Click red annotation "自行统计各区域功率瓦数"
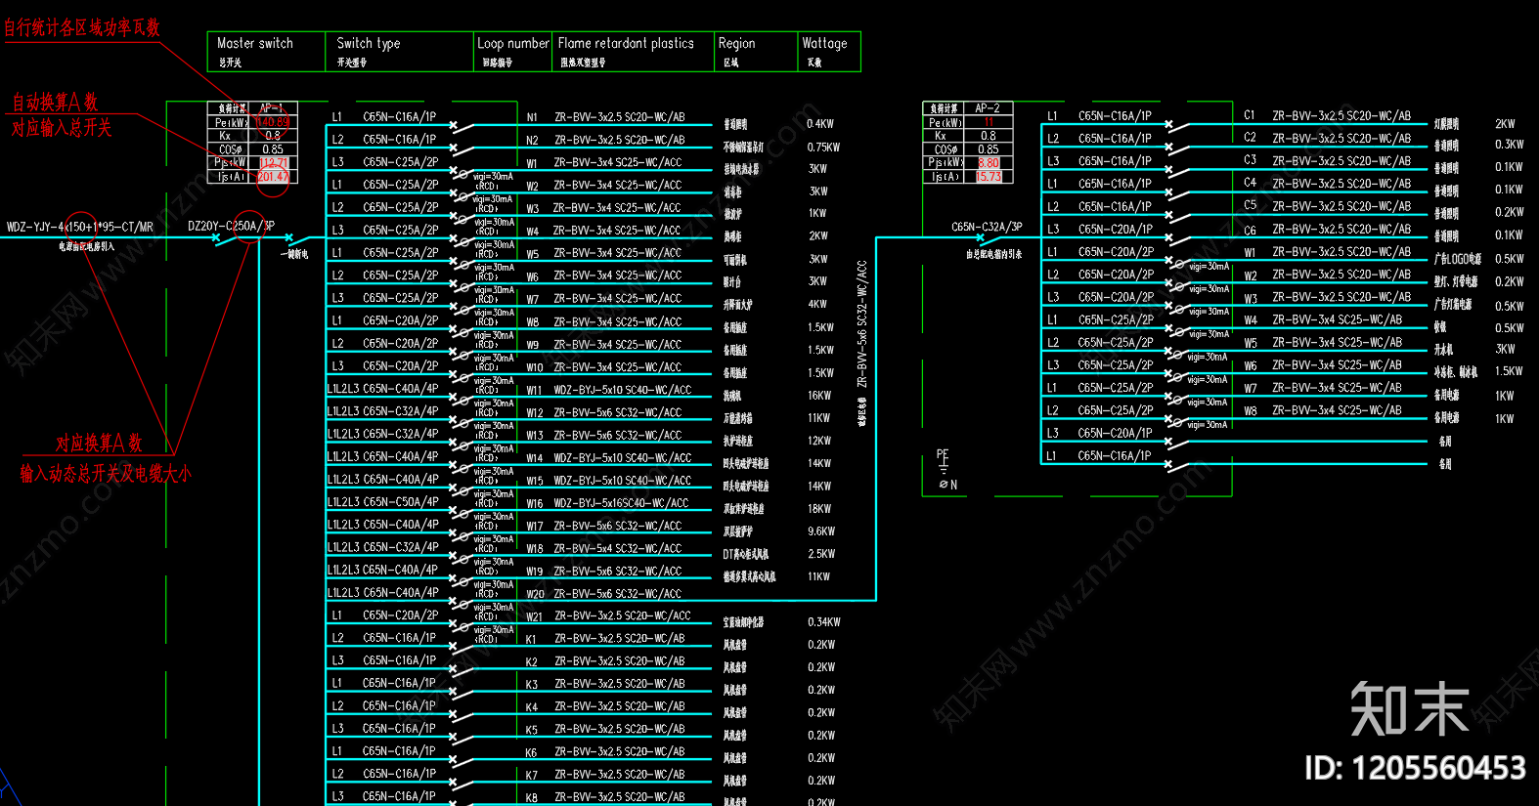Viewport: 1539px width, 806px height. click(82, 27)
